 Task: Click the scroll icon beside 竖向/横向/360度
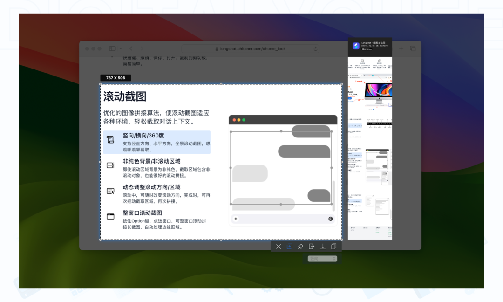coord(110,140)
